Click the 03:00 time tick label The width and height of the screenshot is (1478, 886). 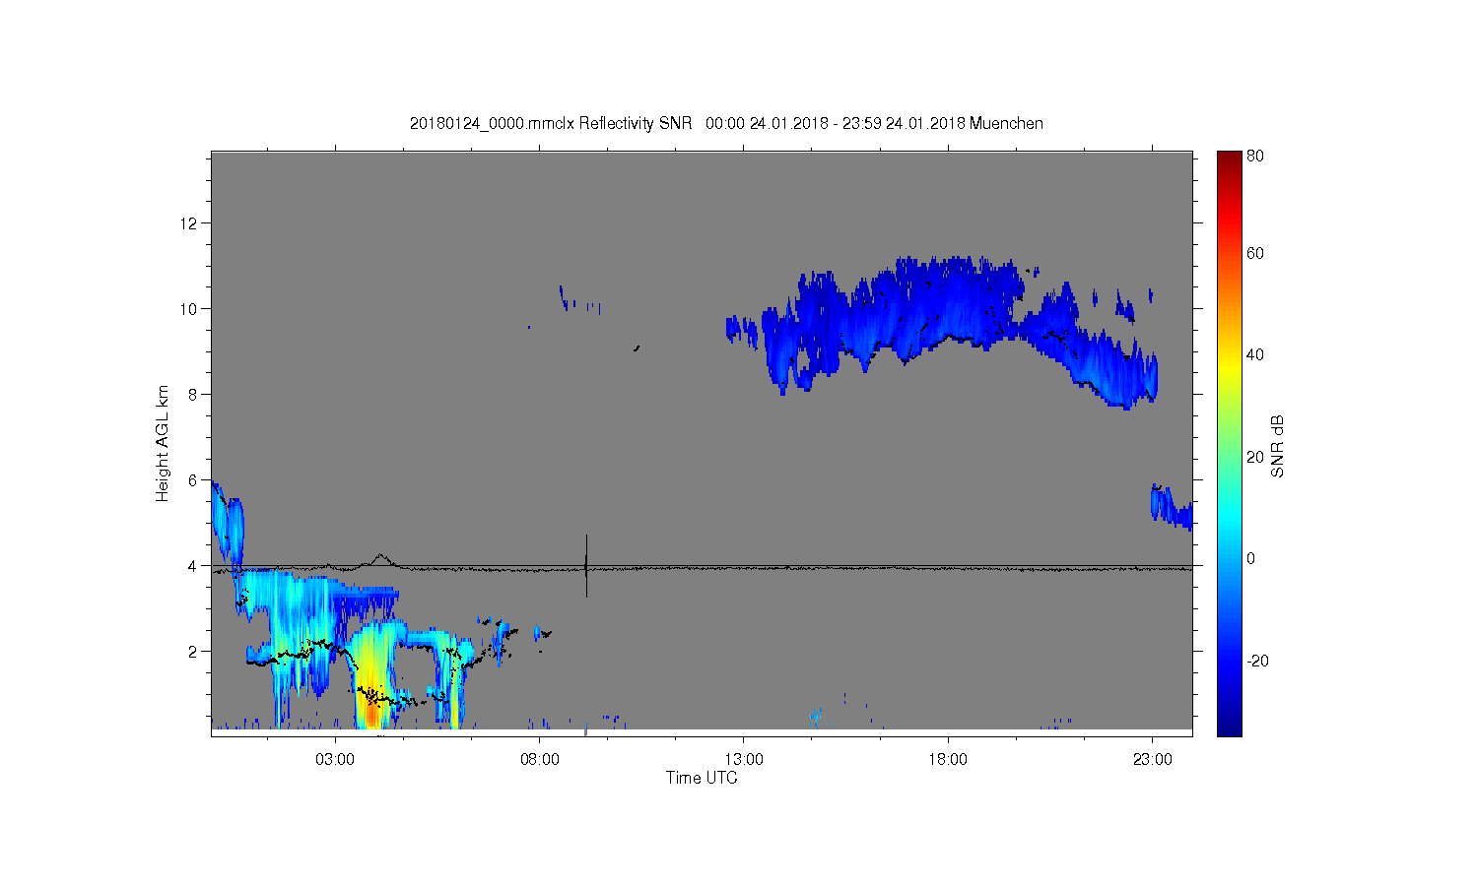(335, 760)
